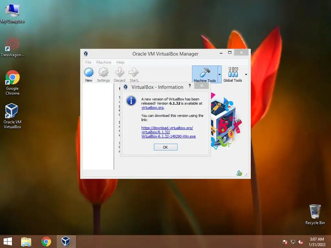Click the resize grip at the Manager window corner
The width and height of the screenshot is (331, 248).
coord(246,174)
